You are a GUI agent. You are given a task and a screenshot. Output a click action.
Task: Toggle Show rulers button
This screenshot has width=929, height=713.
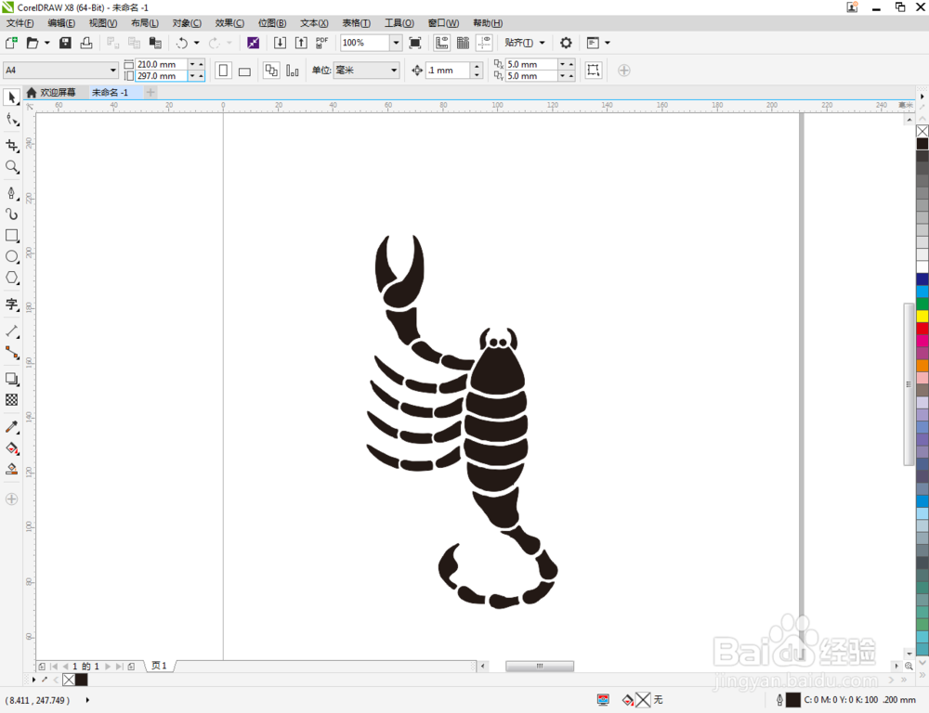(x=441, y=43)
